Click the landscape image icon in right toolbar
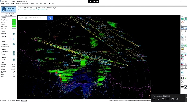Screen dimensions: 187x102 pos(186,78)
